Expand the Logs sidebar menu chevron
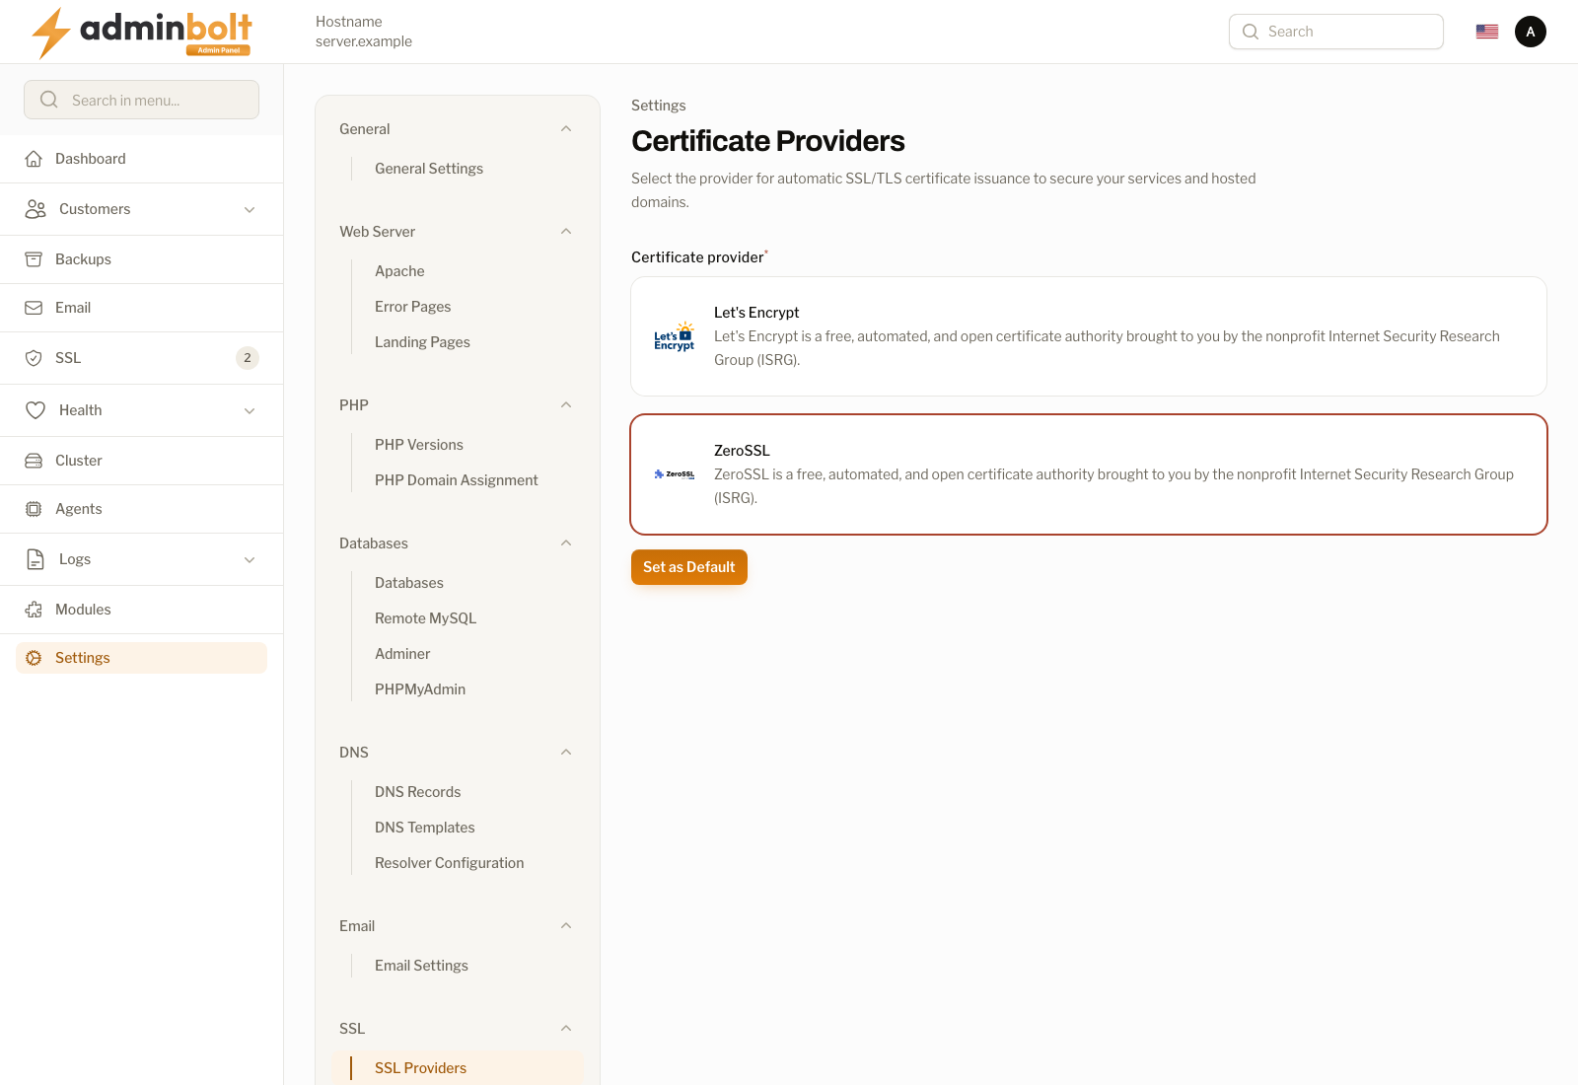The height and width of the screenshot is (1085, 1578). tap(250, 559)
